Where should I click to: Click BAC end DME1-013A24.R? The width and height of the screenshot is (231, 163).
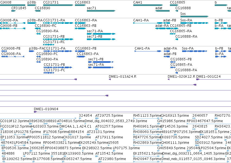123,76
